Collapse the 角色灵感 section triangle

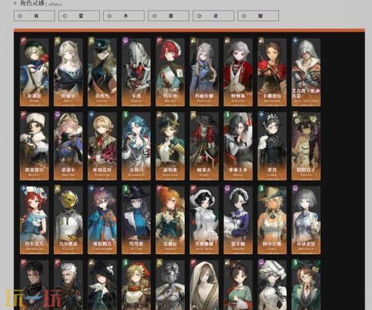(x=15, y=3)
